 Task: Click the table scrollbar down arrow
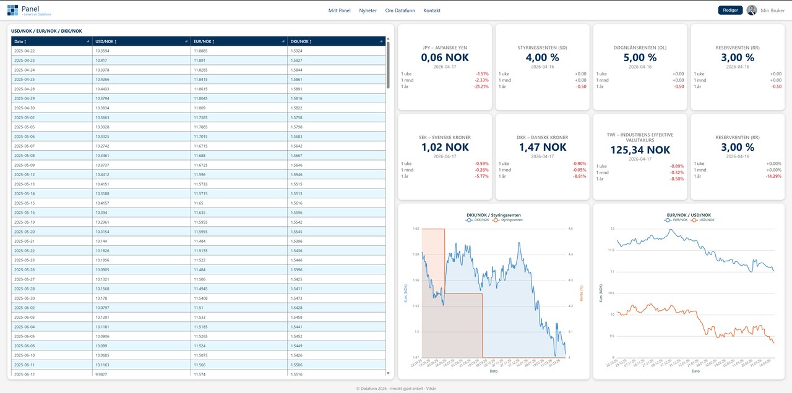coord(389,373)
